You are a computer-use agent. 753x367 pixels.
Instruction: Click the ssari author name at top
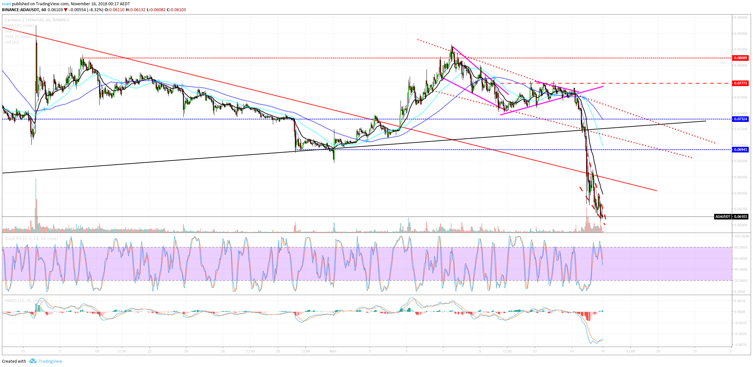click(x=6, y=4)
